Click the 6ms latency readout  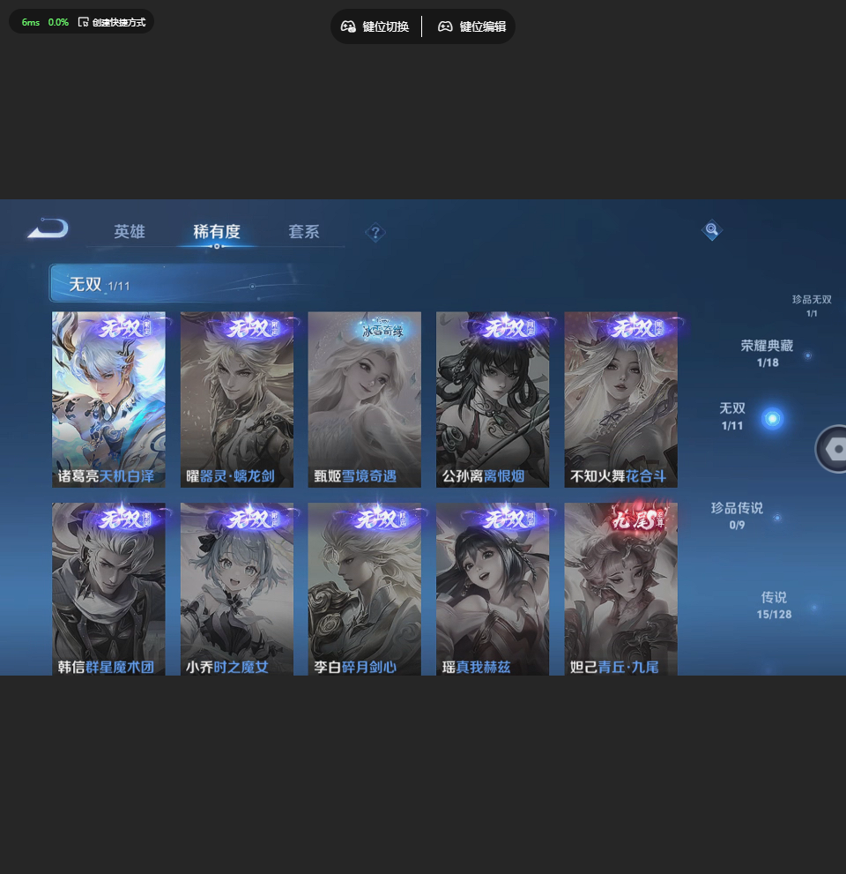pos(31,22)
